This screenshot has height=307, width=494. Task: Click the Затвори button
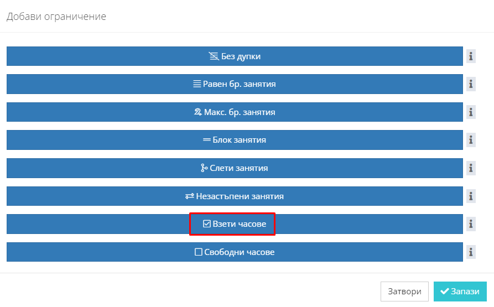(x=404, y=292)
